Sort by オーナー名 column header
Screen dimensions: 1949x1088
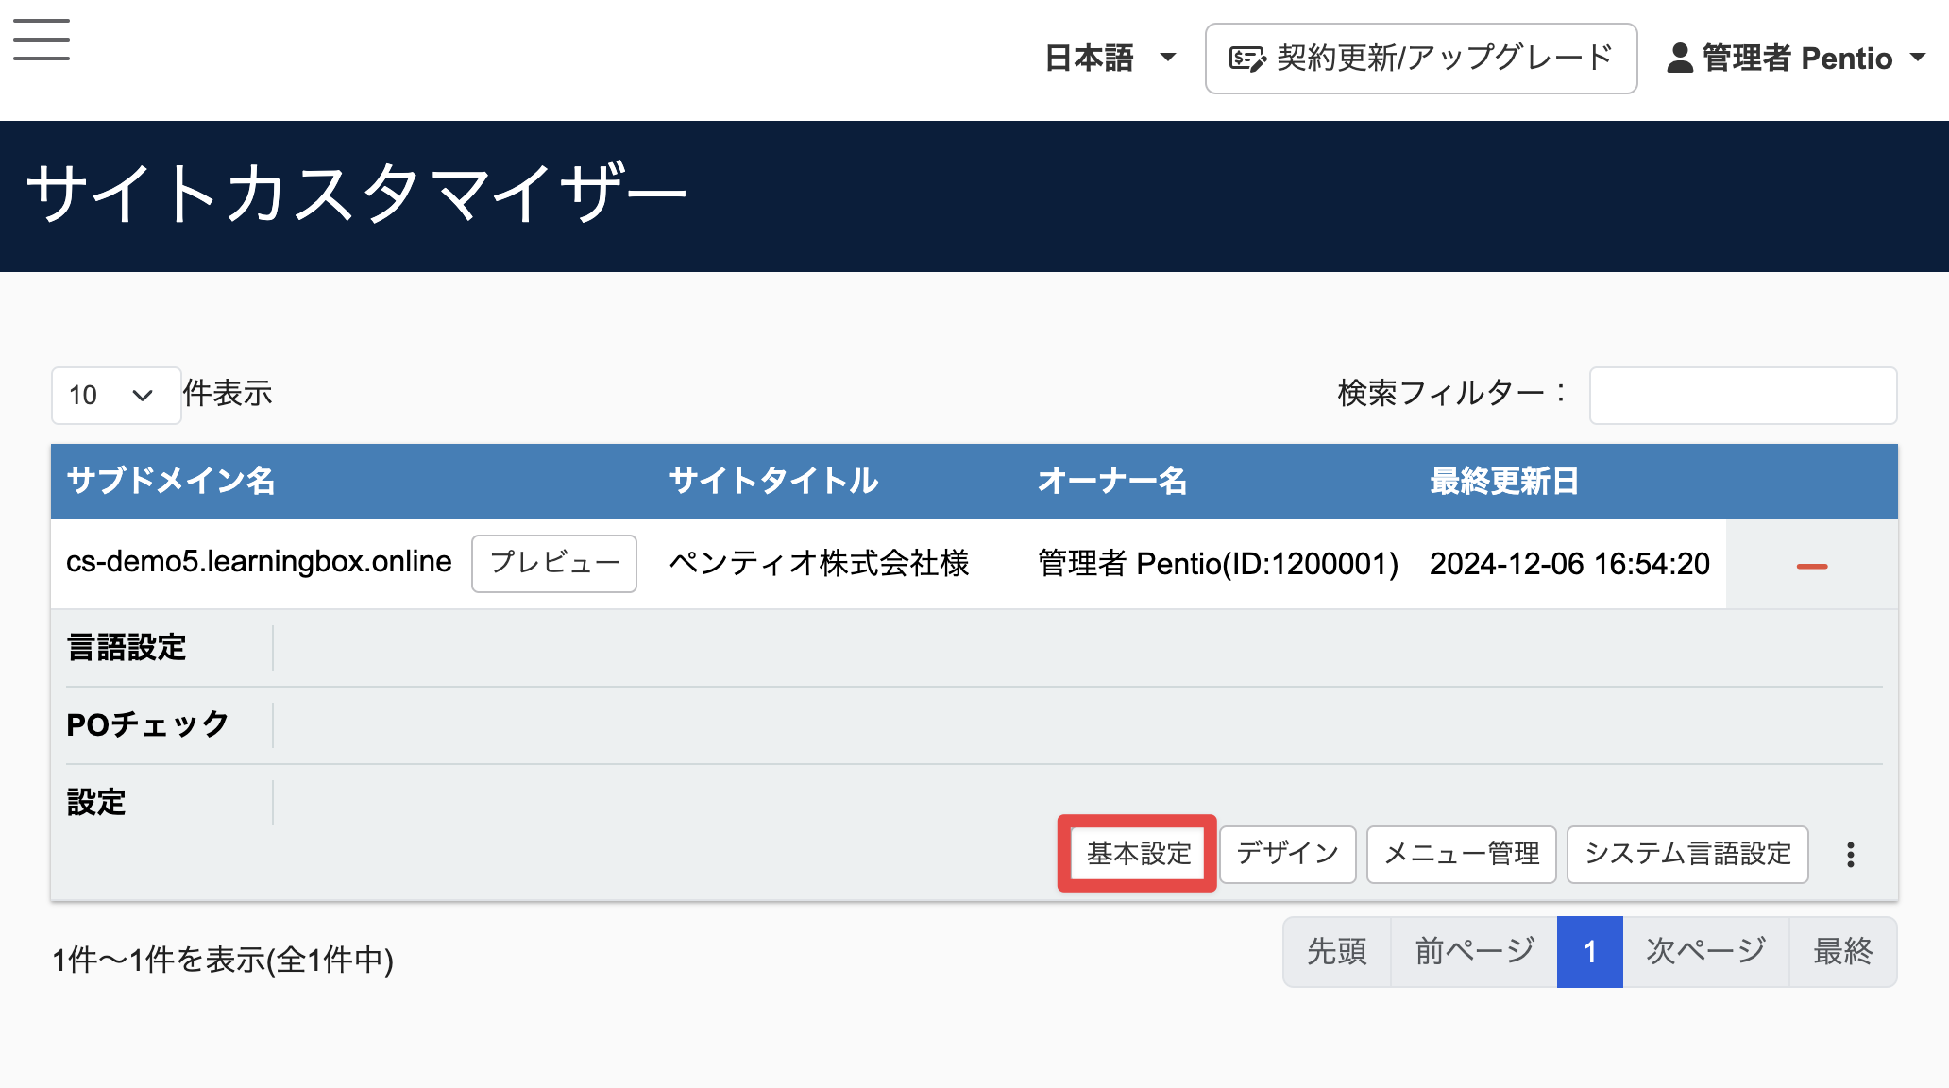point(1111,481)
